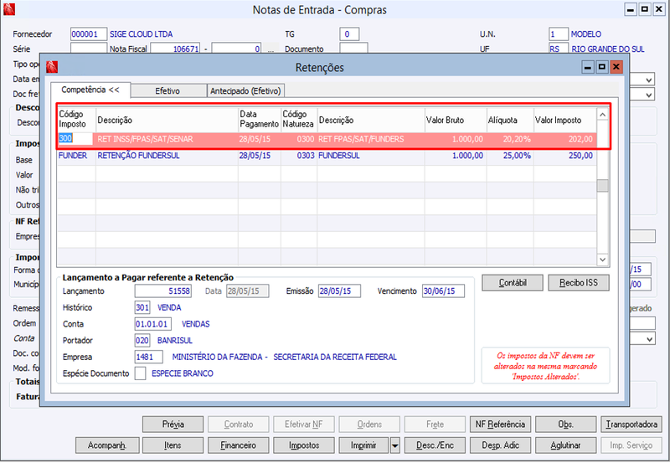The image size is (670, 463).
Task: Select the FUNDER retention row
Action: click(x=327, y=156)
